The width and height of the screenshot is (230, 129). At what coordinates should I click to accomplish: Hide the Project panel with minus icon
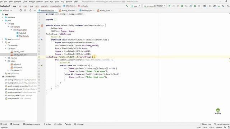[34, 10]
